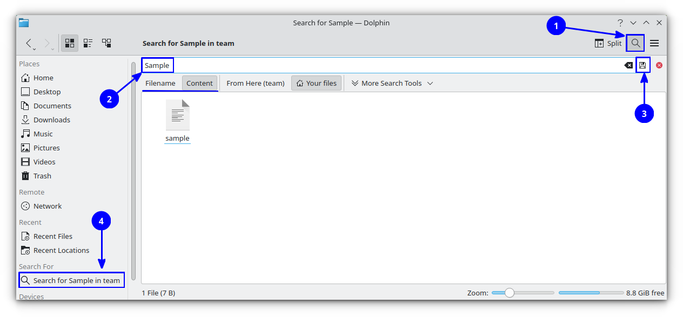This screenshot has height=317, width=683.
Task: Click the search magnifier toolbar icon
Action: tap(635, 43)
